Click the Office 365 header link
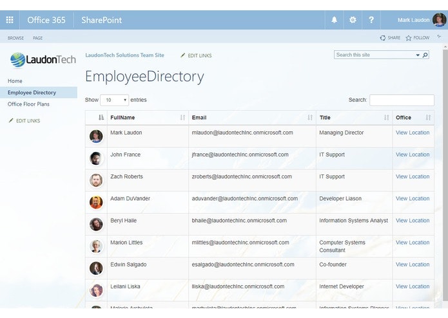The width and height of the screenshot is (448, 318). coord(46,20)
